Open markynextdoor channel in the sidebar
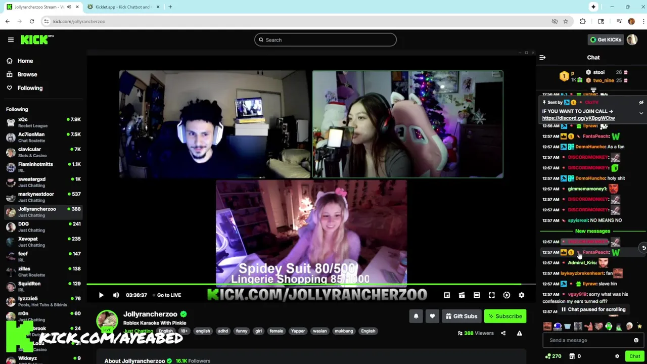The width and height of the screenshot is (647, 364). click(x=43, y=197)
